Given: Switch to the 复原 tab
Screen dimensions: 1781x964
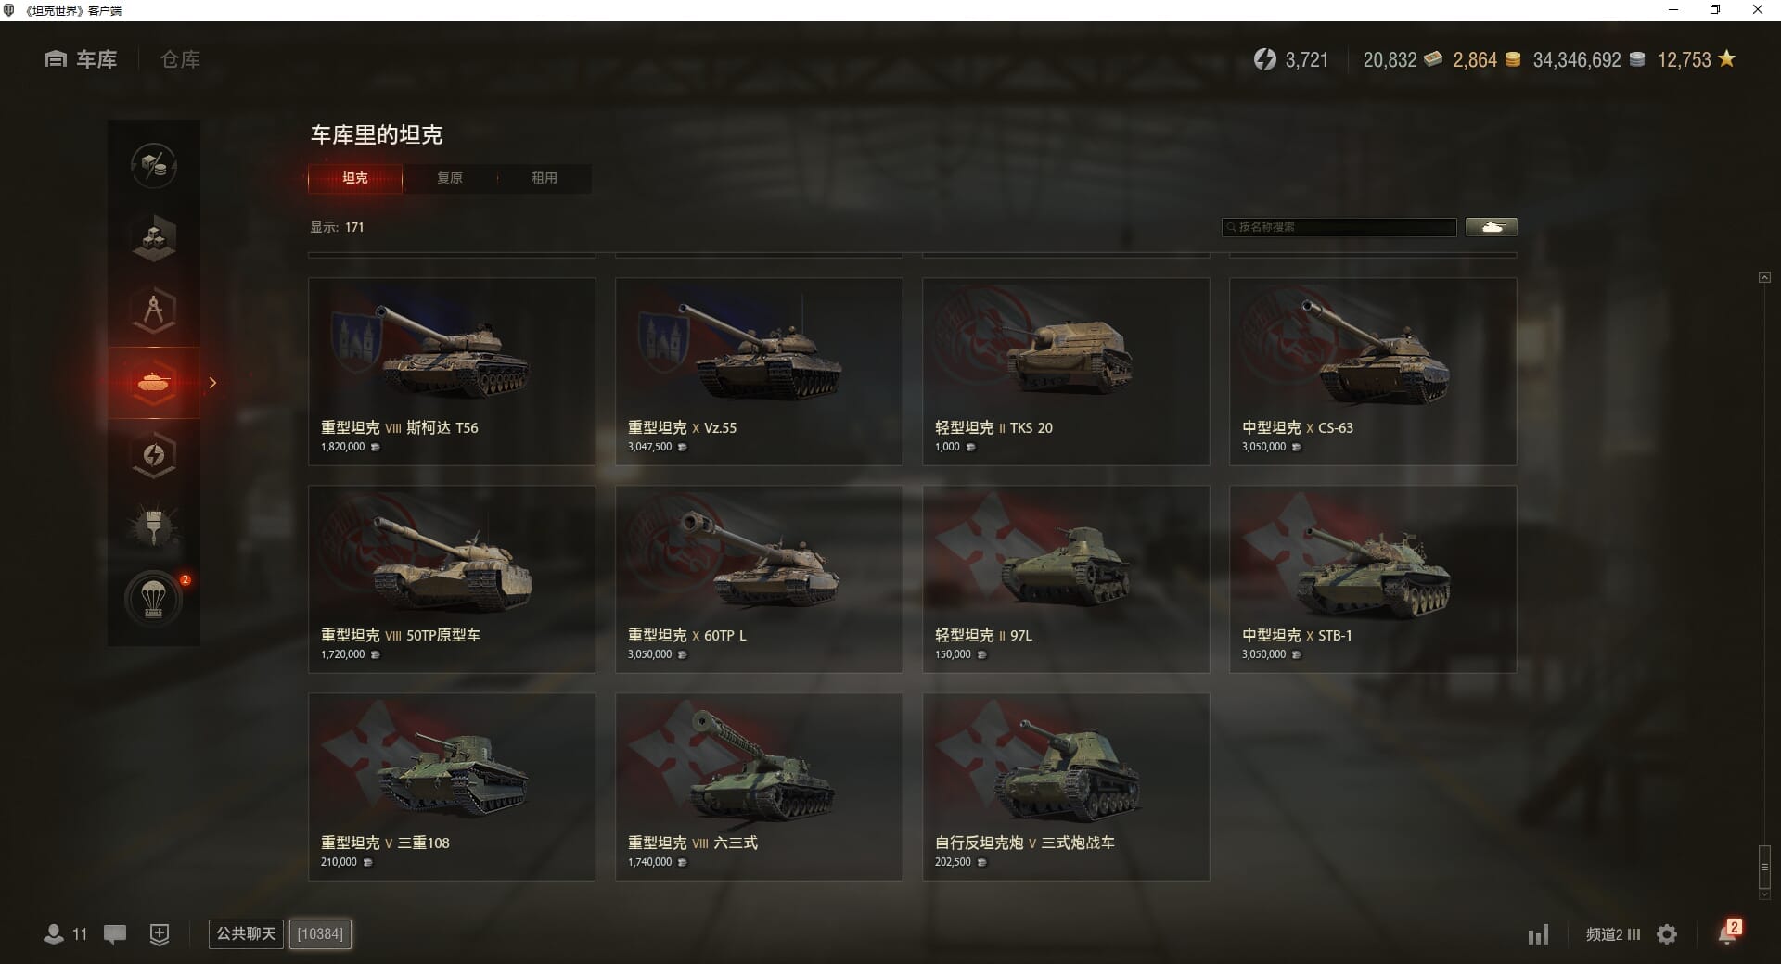Looking at the screenshot, I should (450, 178).
